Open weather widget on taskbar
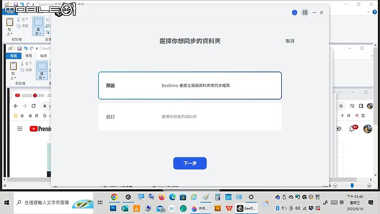This screenshot has height=214, width=380. 265,203
